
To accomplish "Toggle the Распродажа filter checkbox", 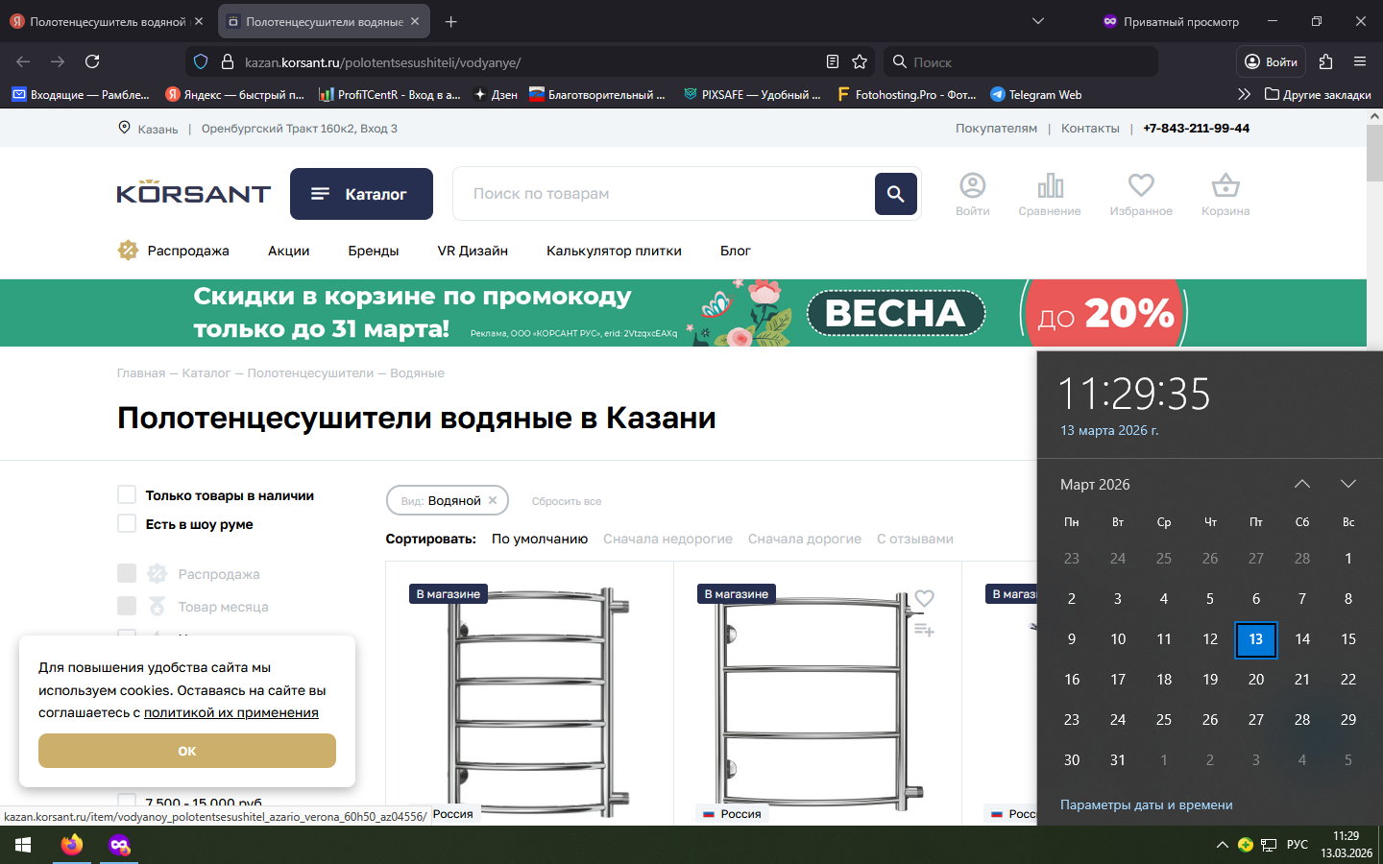I will click(x=127, y=573).
